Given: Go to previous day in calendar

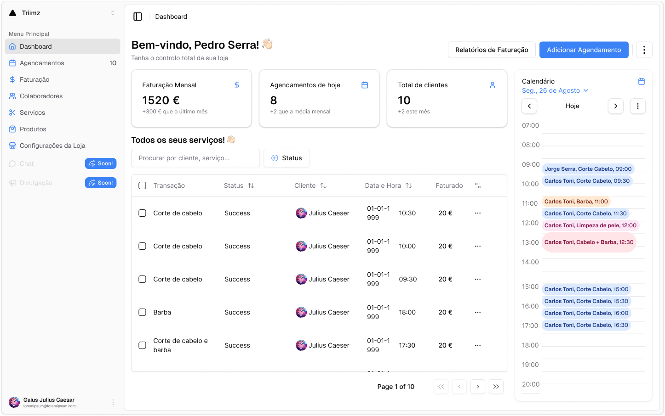Looking at the screenshot, I should tap(529, 106).
